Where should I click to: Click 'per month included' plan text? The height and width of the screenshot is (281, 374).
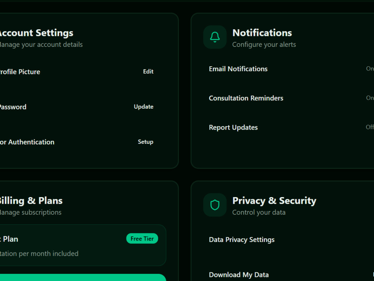(48, 254)
